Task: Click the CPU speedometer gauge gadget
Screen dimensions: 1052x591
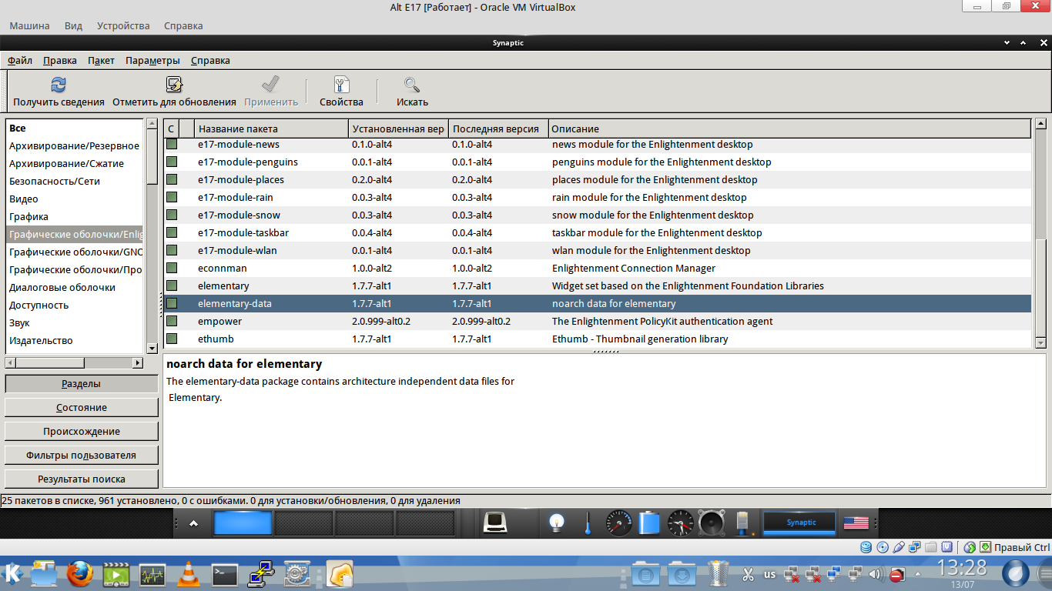Action: coord(618,523)
